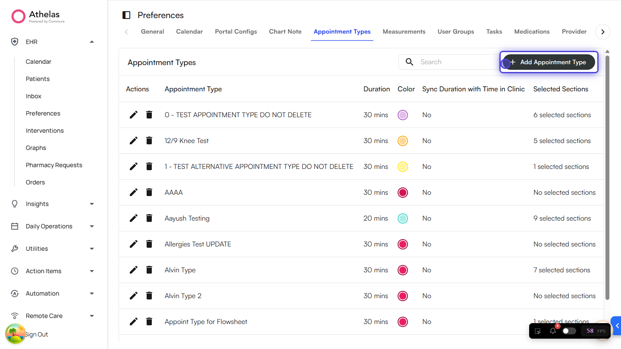
Task: Open the Measurements tab
Action: coord(404,31)
